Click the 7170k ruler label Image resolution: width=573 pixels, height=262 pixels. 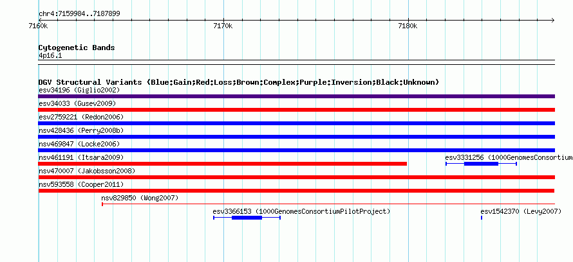(223, 26)
